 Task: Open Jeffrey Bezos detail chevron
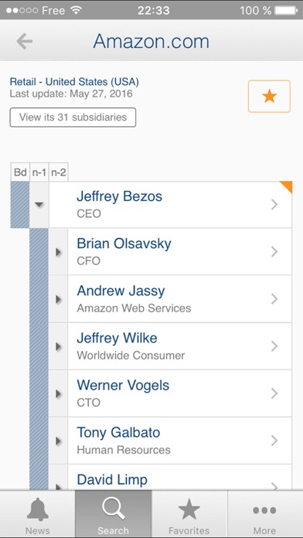[x=274, y=205]
